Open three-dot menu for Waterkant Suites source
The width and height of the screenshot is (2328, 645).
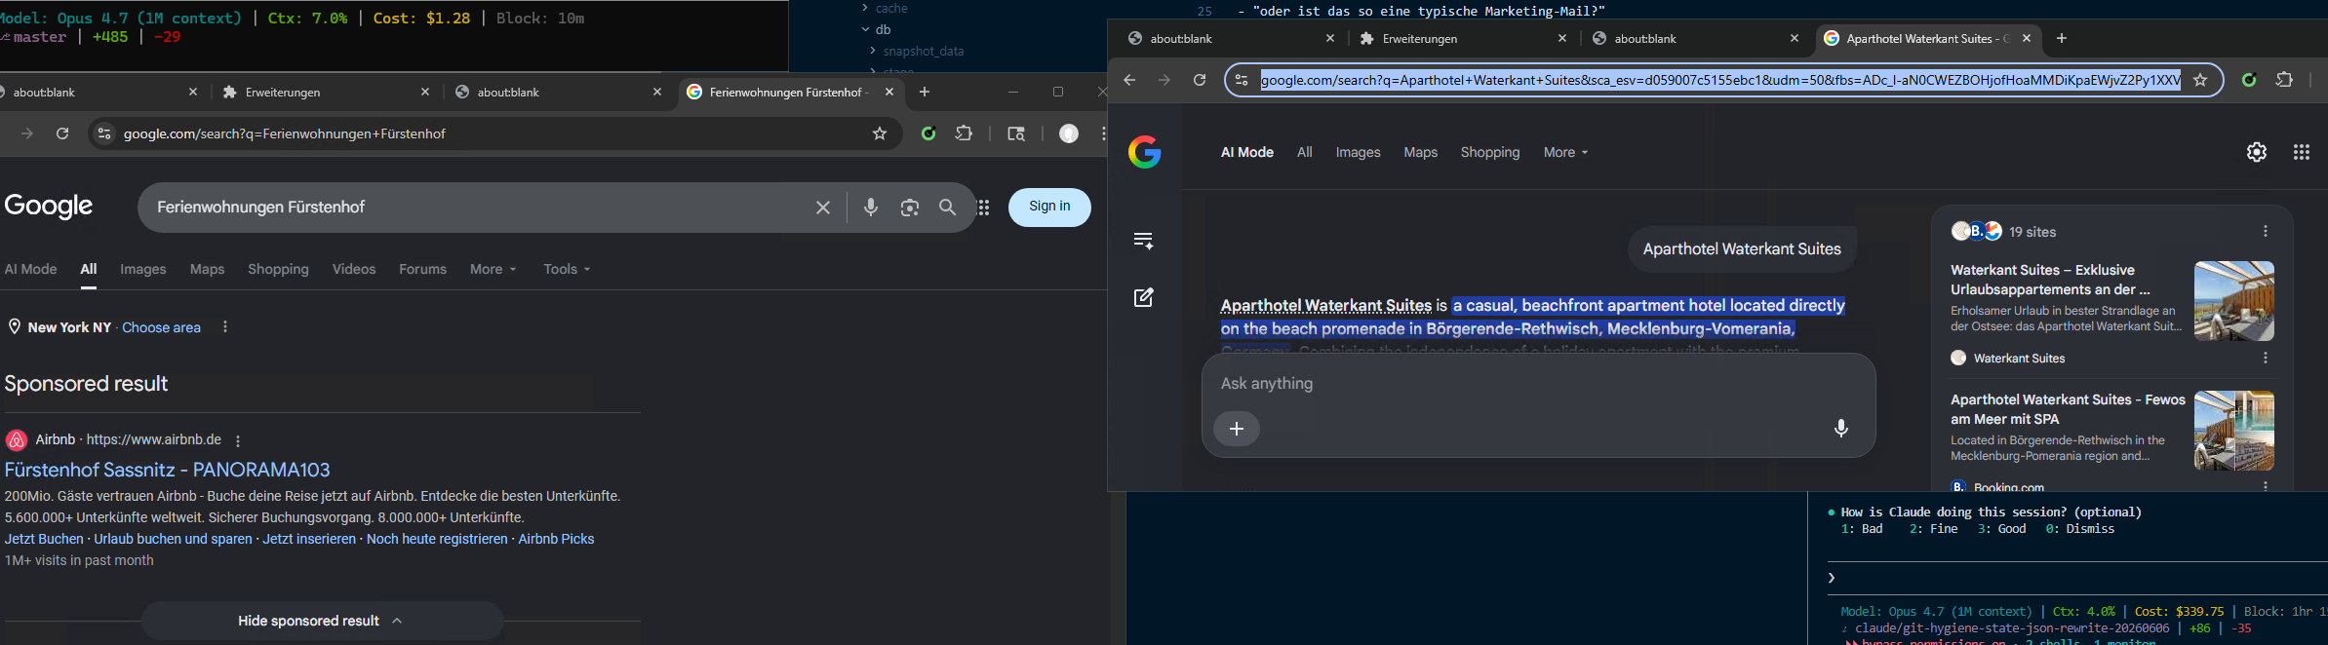point(2266,358)
